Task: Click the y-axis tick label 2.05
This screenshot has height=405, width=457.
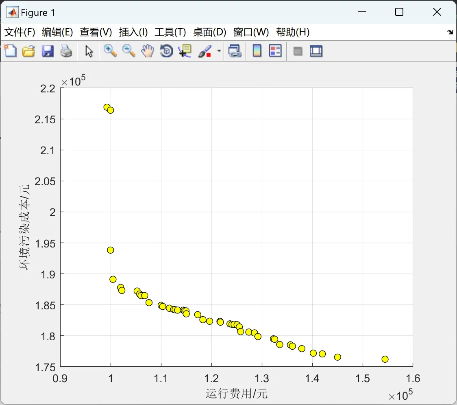Action: [x=45, y=182]
